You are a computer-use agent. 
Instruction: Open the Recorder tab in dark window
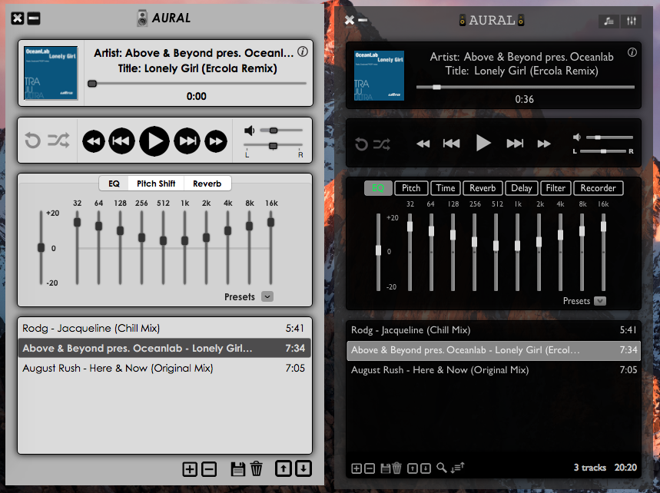[x=598, y=188]
